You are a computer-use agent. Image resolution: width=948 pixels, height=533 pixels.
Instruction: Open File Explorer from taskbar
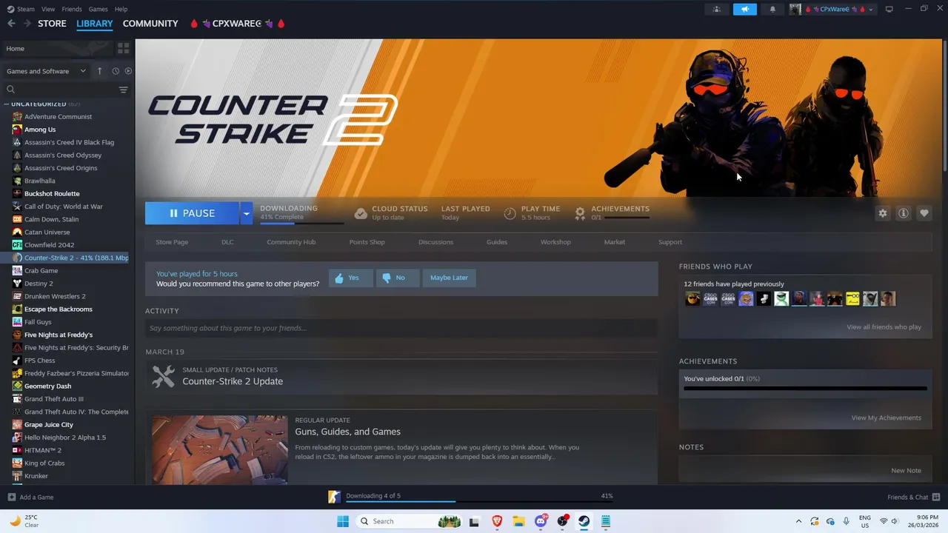(x=518, y=521)
